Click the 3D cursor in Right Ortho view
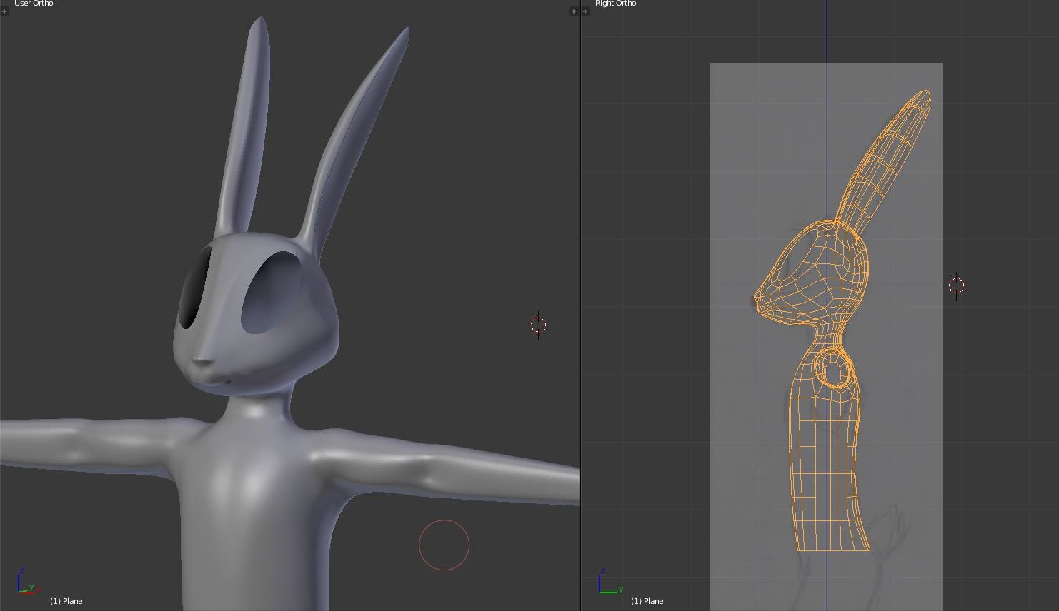Screen dimensions: 1059x611 [x=956, y=286]
